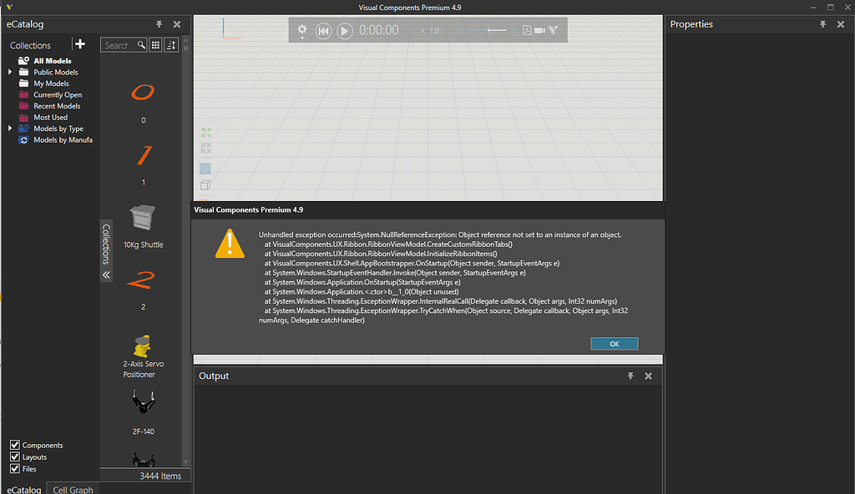Toggle the Files checkbox
Viewport: 855px width, 494px height.
tap(15, 469)
